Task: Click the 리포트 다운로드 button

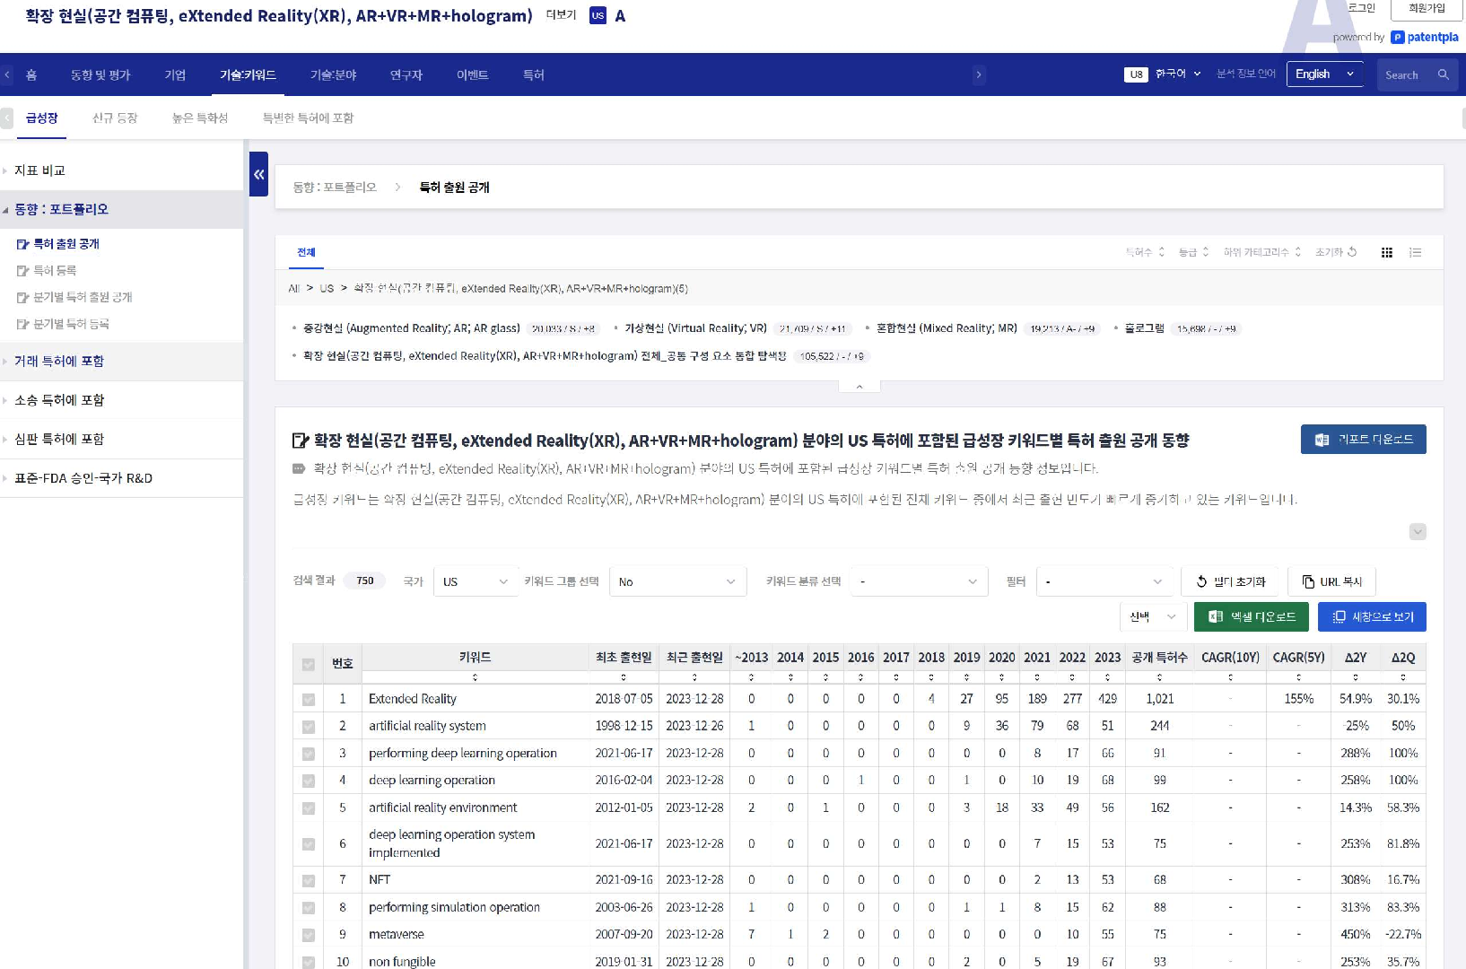Action: [x=1363, y=439]
